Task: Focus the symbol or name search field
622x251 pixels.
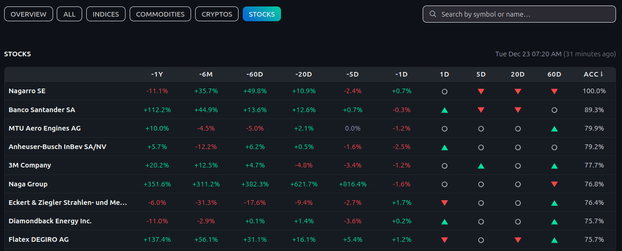Action: pos(519,14)
